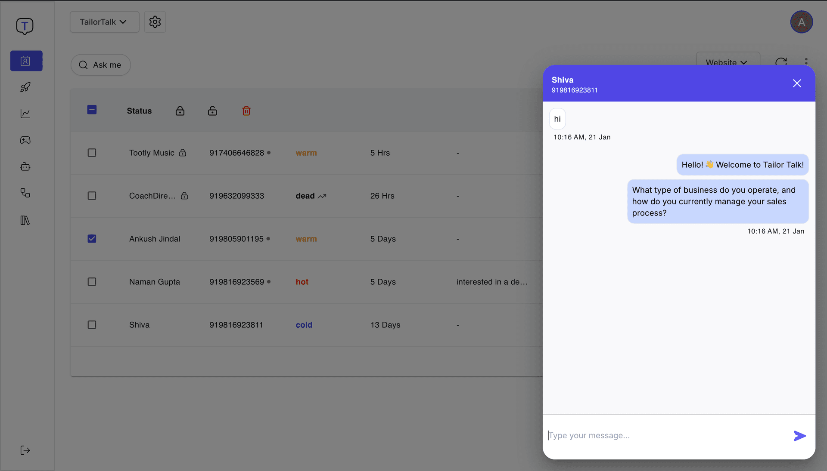The image size is (827, 471).
Task: Tick the Naman Gupta row checkbox
Action: tap(92, 282)
